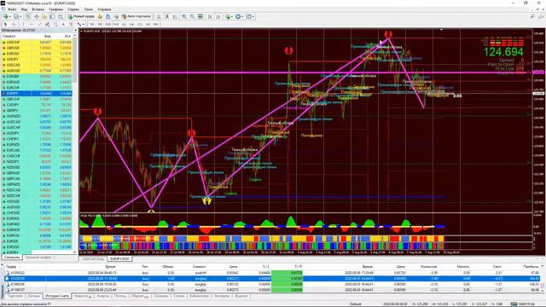This screenshot has height=307, width=546.
Task: Select bar chart display icon
Action: click(x=159, y=16)
